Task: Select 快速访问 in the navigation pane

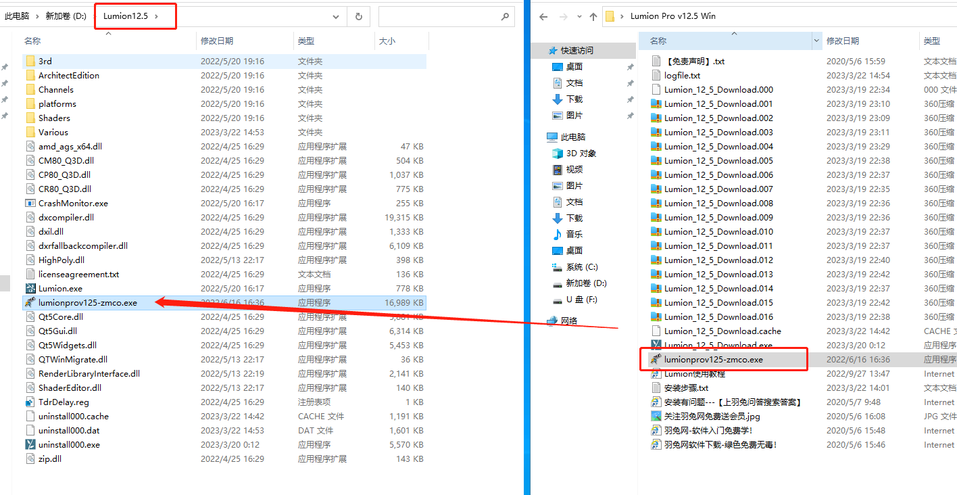Action: click(x=576, y=51)
